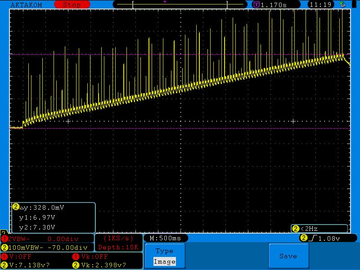Select the 1.170s horizontal trigger time value
The height and width of the screenshot is (270, 360).
[x=274, y=5]
